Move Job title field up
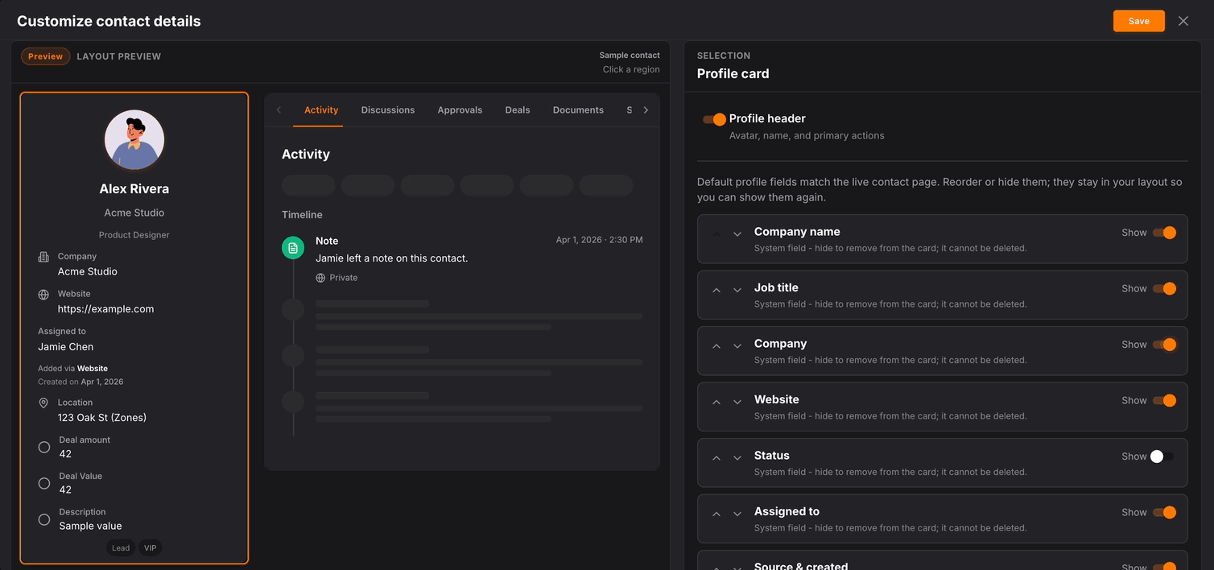 point(716,290)
